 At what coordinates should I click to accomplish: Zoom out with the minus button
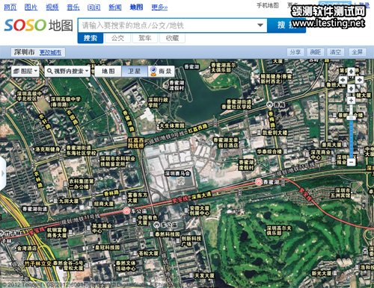click(x=352, y=162)
